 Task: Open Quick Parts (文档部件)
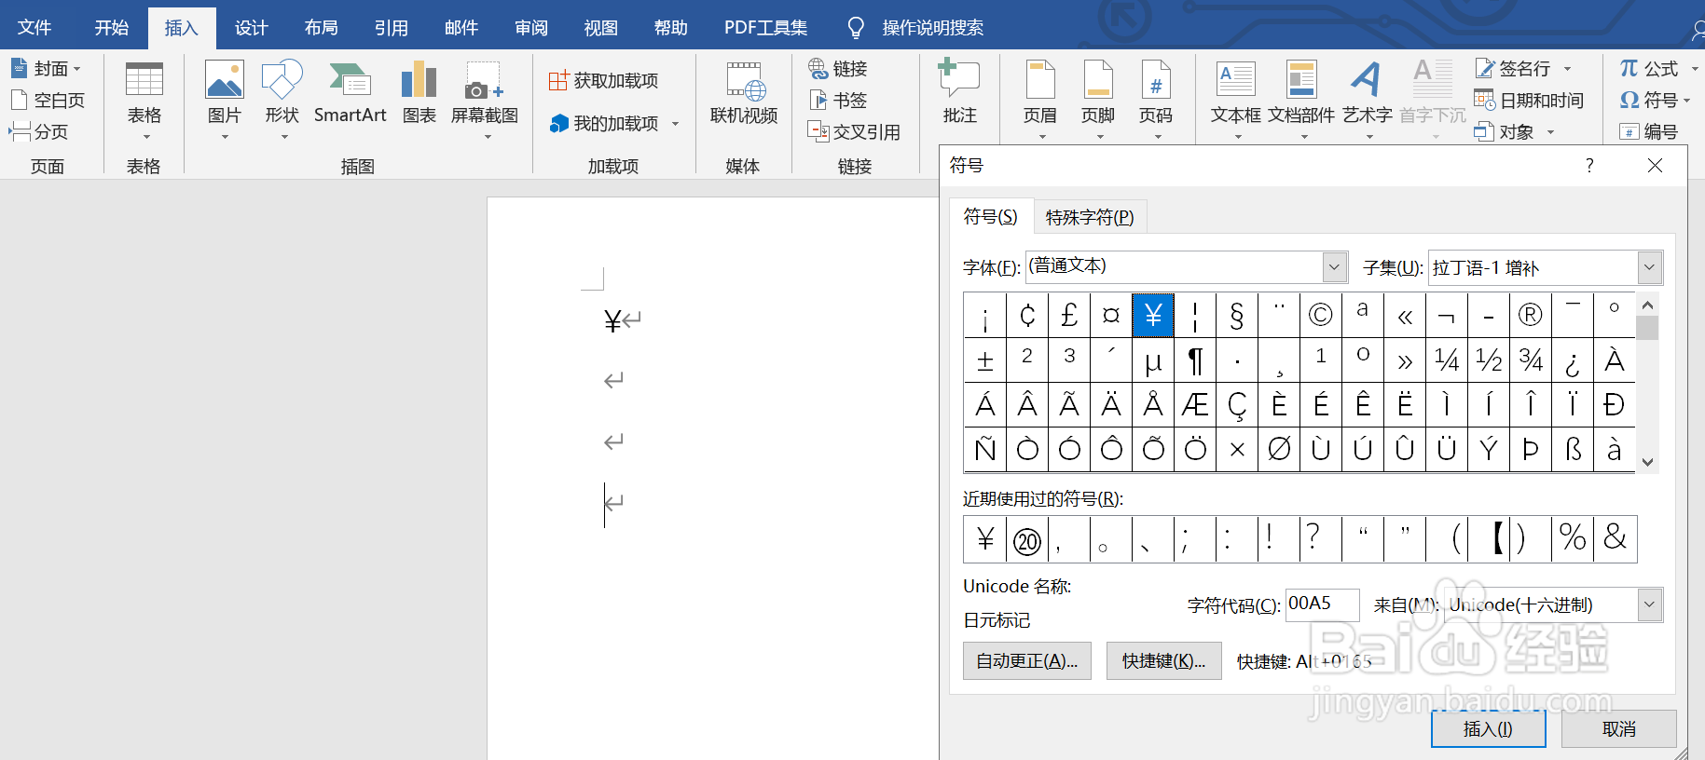click(x=1300, y=101)
